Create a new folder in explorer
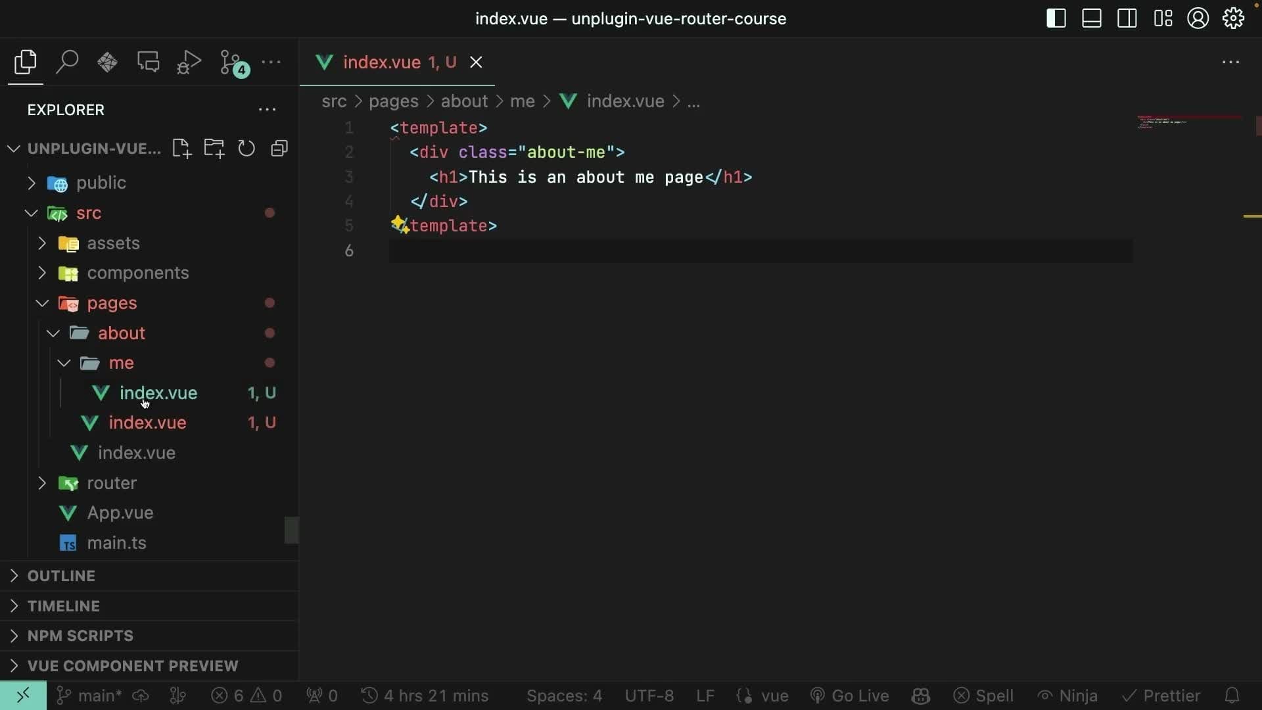Image resolution: width=1262 pixels, height=710 pixels. point(214,149)
